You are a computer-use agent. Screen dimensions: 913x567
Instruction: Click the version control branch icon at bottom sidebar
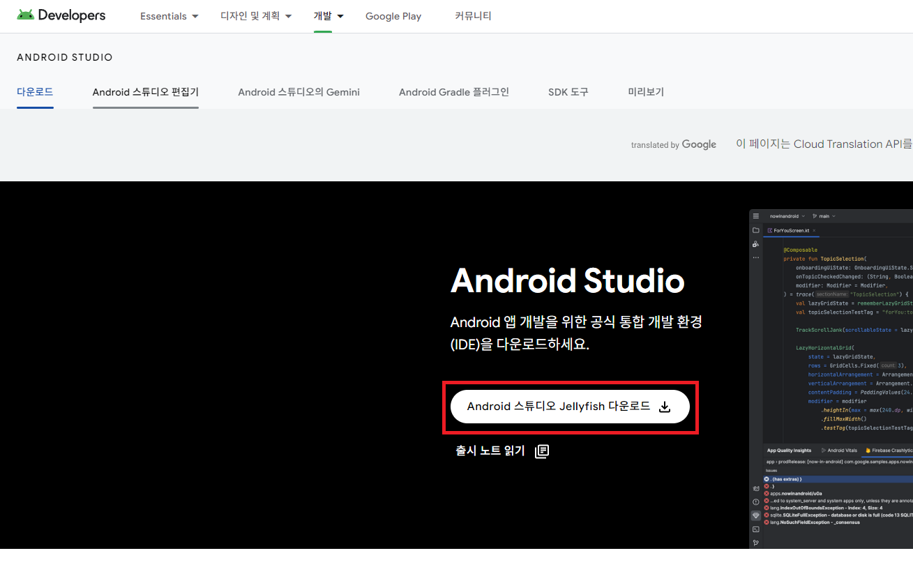tap(756, 542)
